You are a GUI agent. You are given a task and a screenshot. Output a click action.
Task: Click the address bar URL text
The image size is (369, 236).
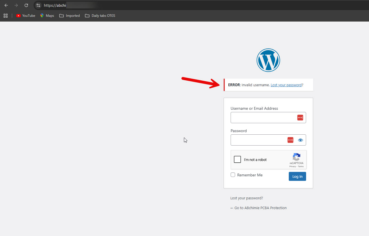(x=55, y=5)
